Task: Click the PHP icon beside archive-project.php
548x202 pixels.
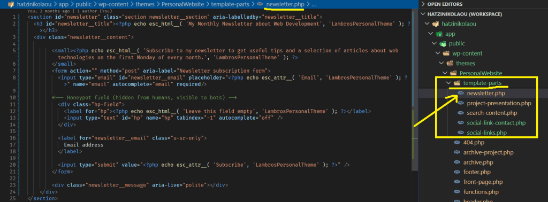Action: tap(457, 152)
